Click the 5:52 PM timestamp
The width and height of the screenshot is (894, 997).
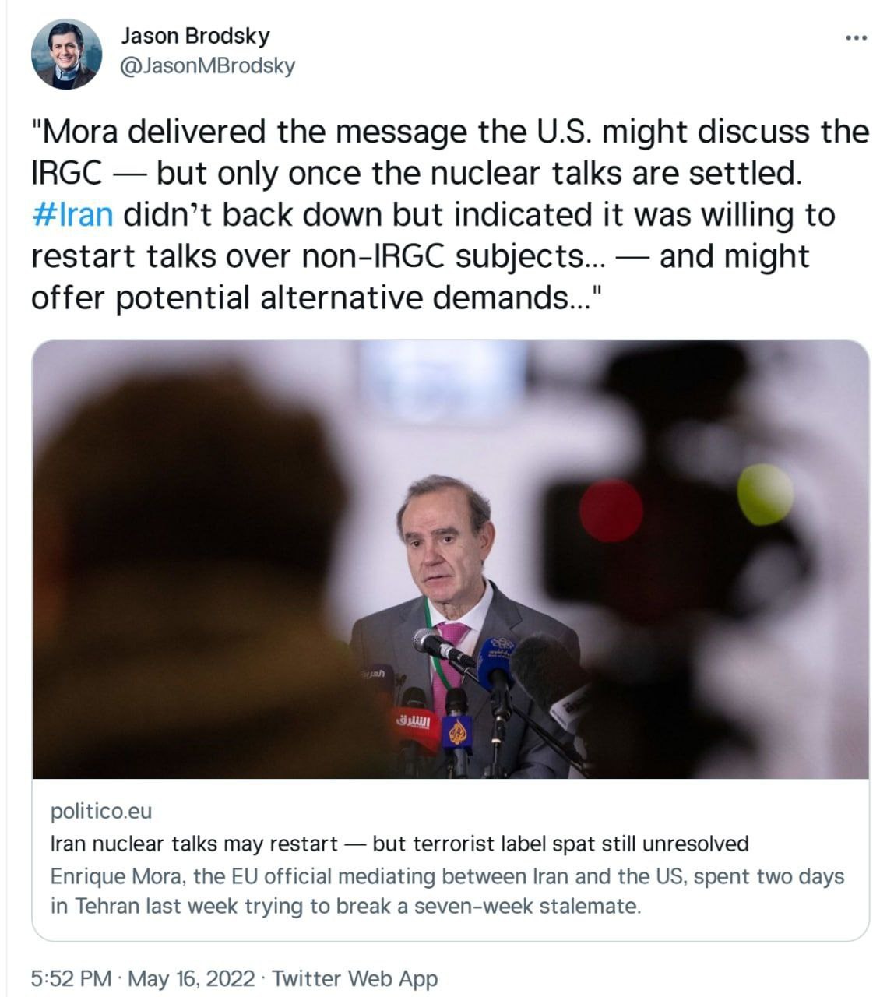71,978
